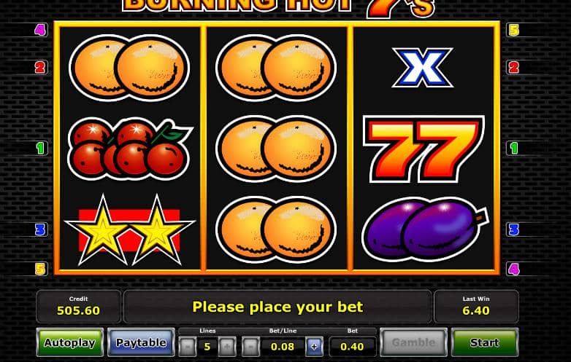571x362 pixels.
Task: Click the Gamble button
Action: [x=413, y=342]
